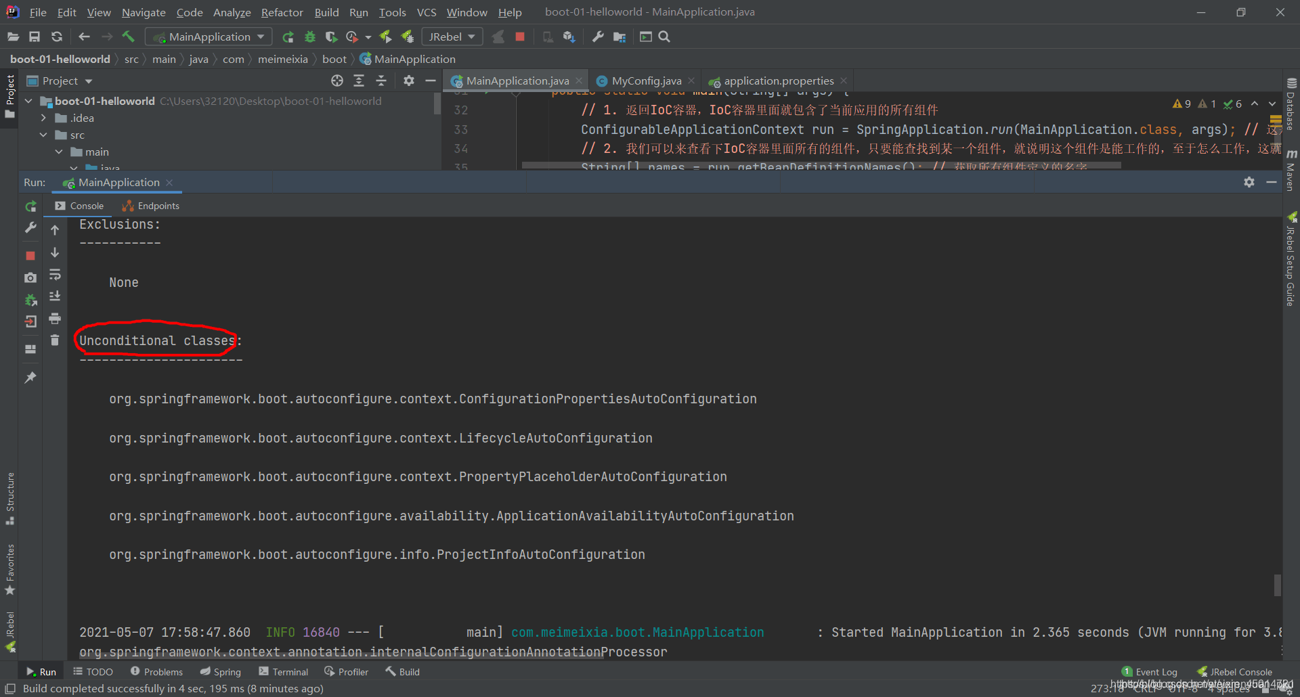Expand the .idea folder
1300x697 pixels.
point(44,118)
